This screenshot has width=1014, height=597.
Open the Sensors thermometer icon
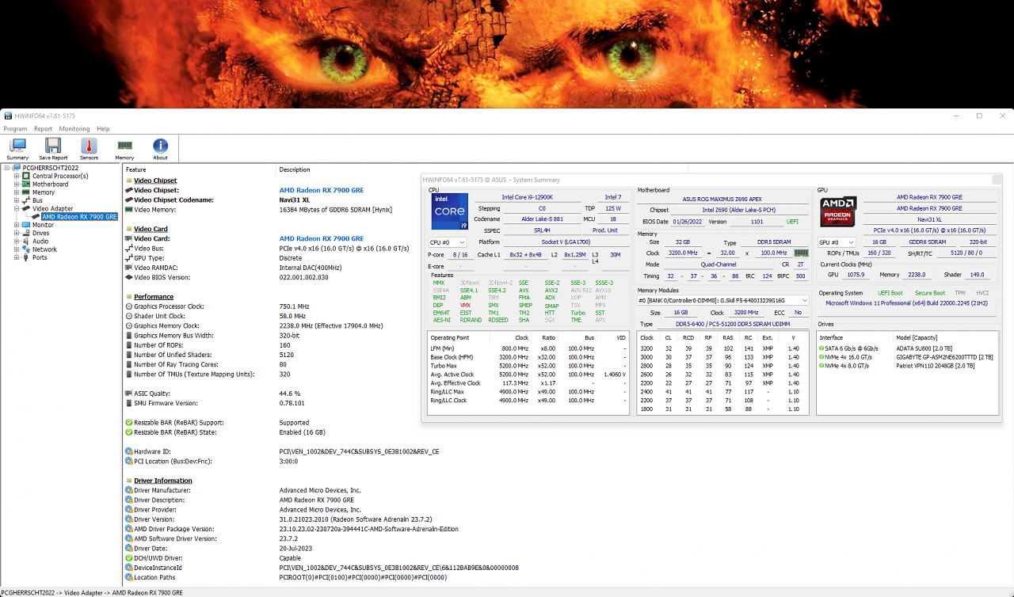(x=89, y=149)
